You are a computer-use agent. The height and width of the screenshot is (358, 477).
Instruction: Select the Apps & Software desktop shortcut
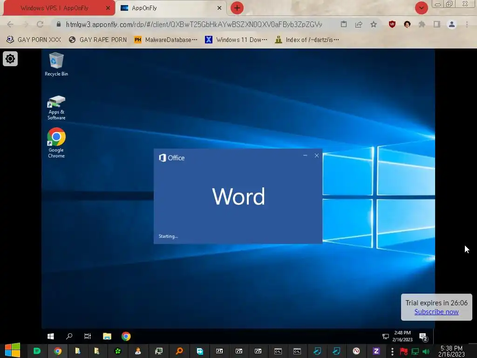[56, 108]
